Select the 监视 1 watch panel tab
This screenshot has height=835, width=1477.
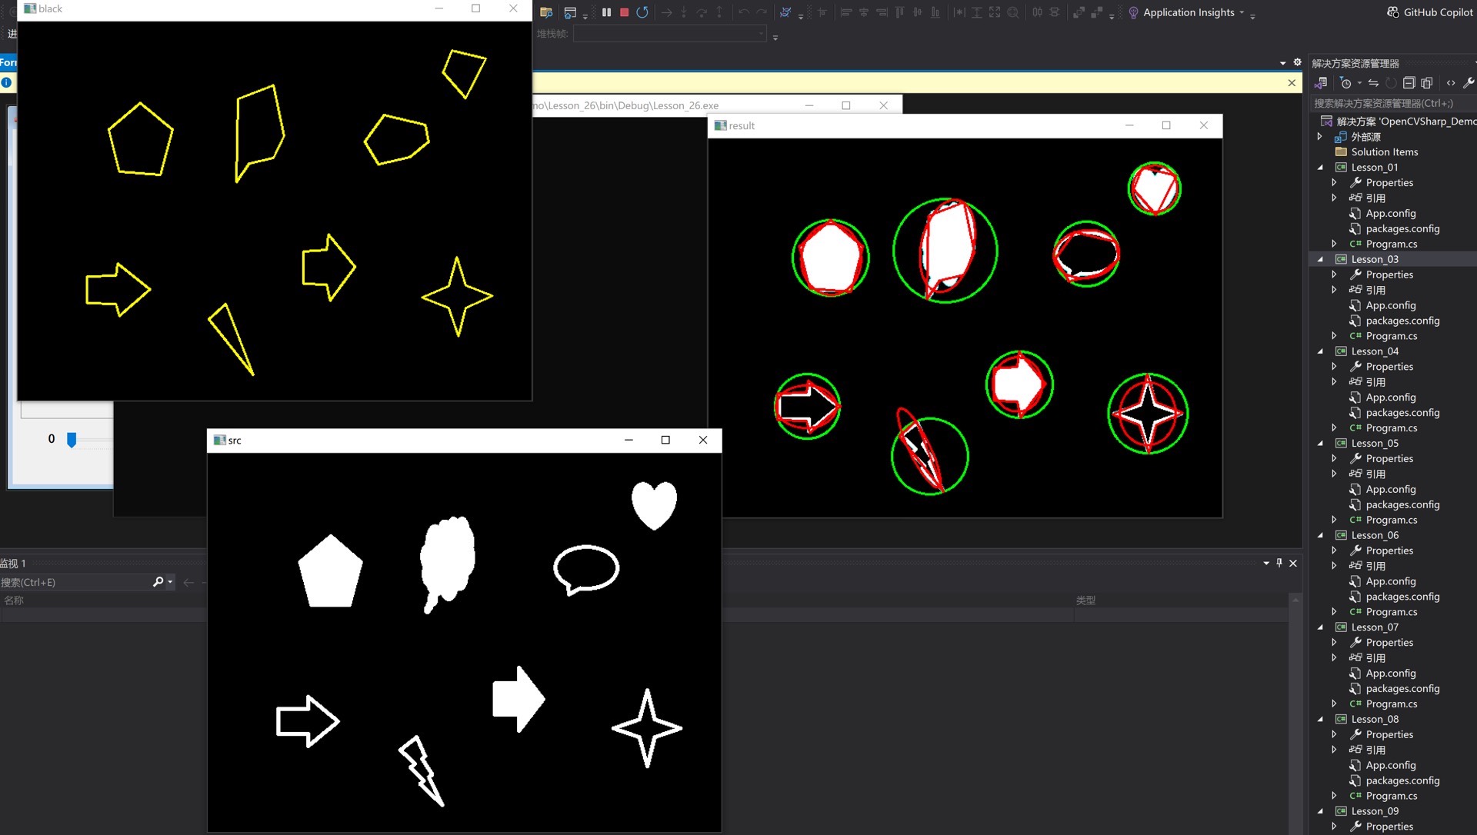[x=14, y=563]
